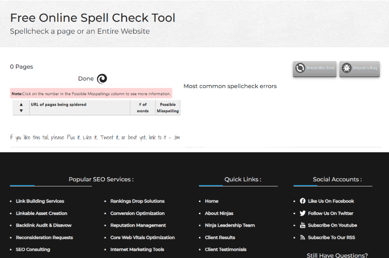
Task: Open Core Web Vitals Optimization link
Action: [x=142, y=238]
